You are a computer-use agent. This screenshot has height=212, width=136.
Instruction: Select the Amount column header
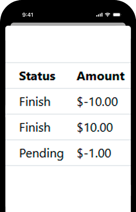101,76
